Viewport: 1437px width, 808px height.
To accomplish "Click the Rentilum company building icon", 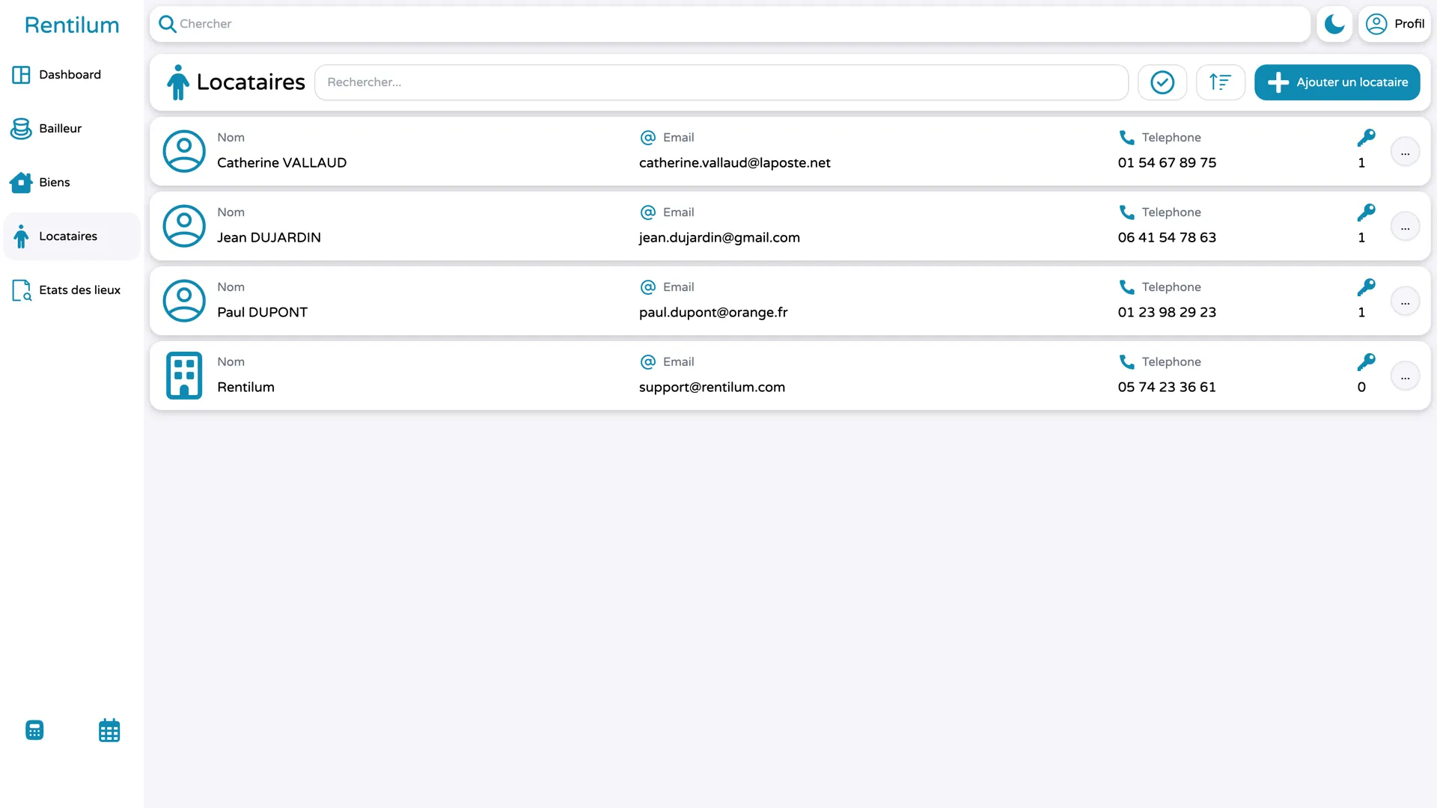I will 184,376.
